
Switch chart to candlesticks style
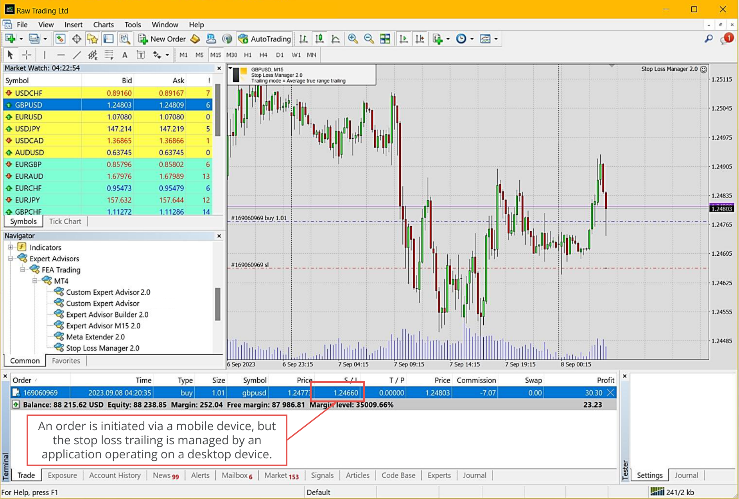319,39
